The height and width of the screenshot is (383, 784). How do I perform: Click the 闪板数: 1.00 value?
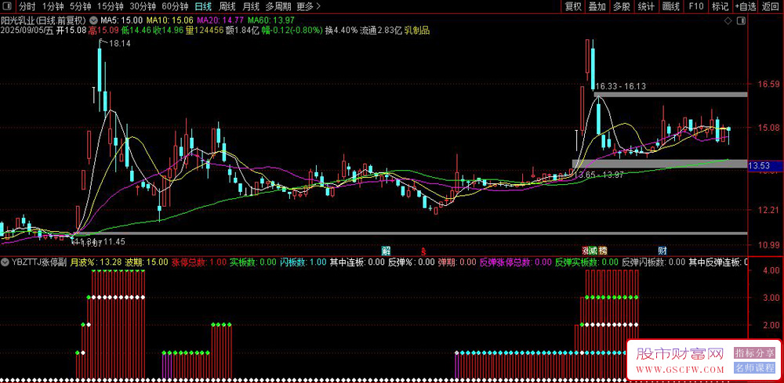pyautogui.click(x=303, y=262)
